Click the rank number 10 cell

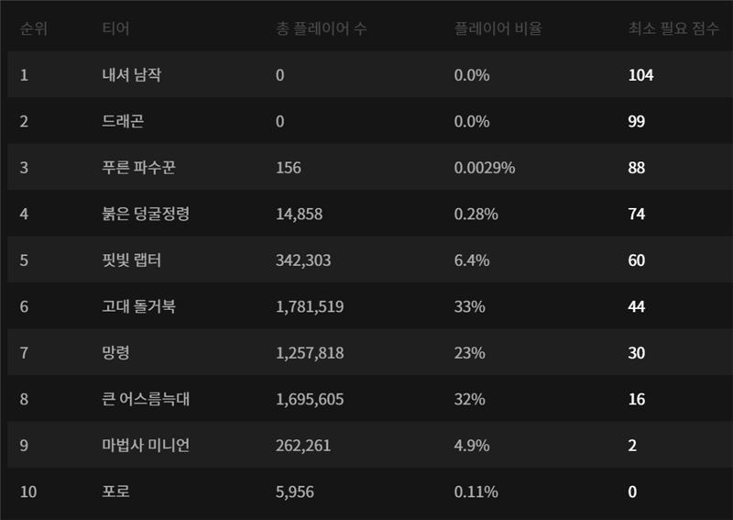point(28,492)
